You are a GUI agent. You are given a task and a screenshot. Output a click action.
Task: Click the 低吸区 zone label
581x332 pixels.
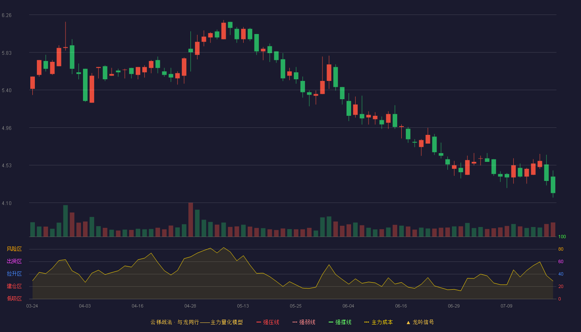[14, 299]
